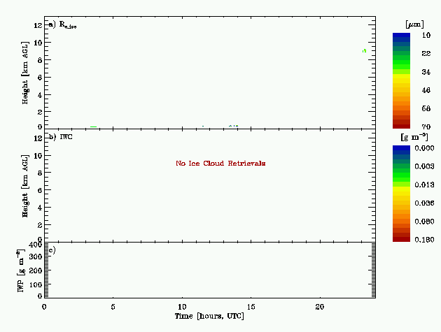
Task: Click the small data marks near hour 14
Action: tap(234, 126)
